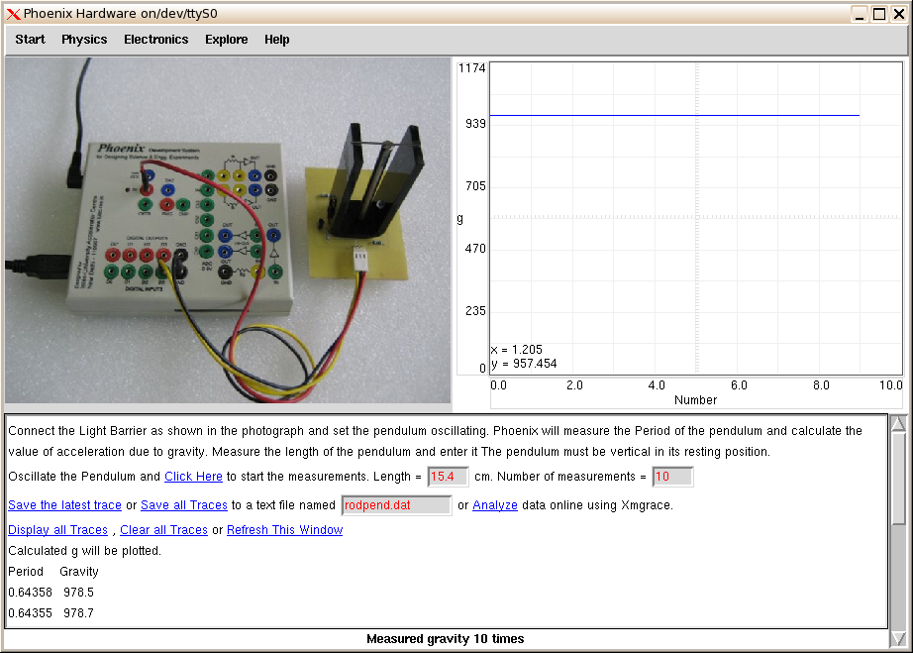Focus the pendulum Length input field
Screen dimensions: 913x653
click(x=448, y=477)
